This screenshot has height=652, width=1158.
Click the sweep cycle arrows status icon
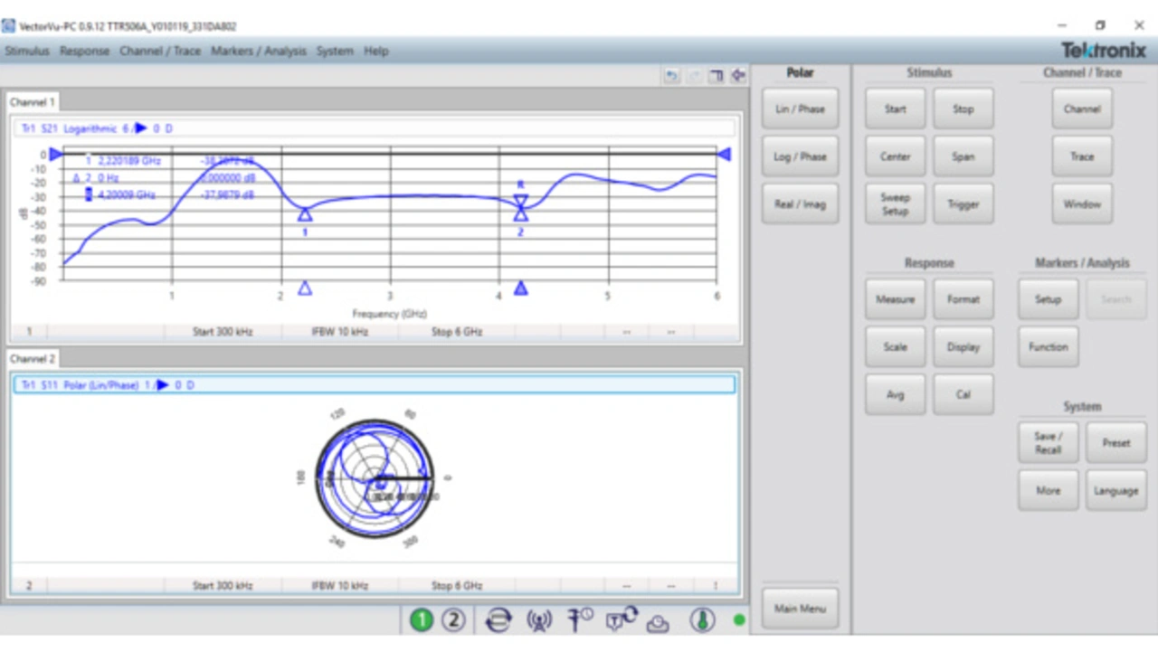click(x=498, y=620)
